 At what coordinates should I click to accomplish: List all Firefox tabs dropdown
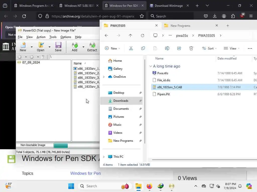click(x=207, y=5)
